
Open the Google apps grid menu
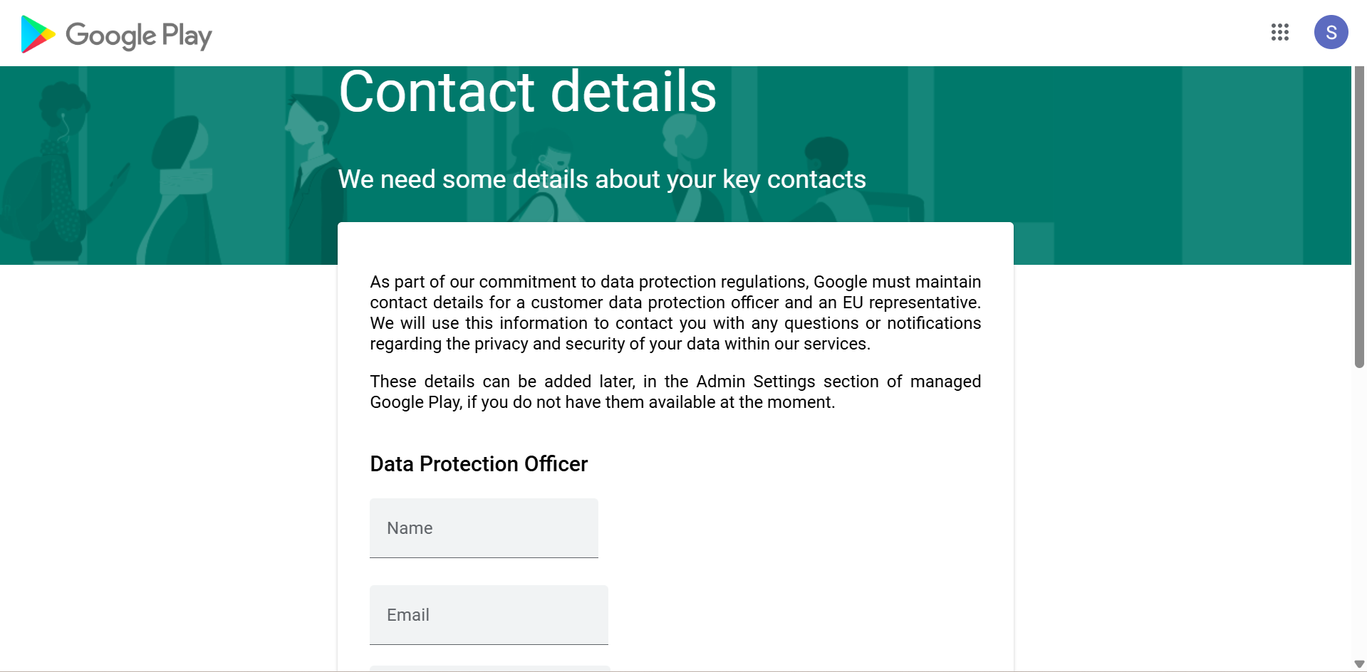(1279, 33)
